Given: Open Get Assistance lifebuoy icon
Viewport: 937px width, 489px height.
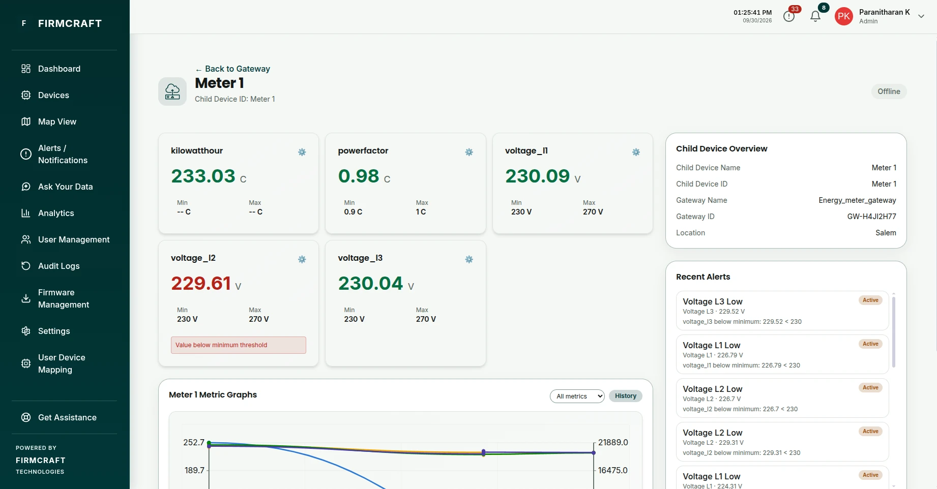Looking at the screenshot, I should pyautogui.click(x=26, y=417).
